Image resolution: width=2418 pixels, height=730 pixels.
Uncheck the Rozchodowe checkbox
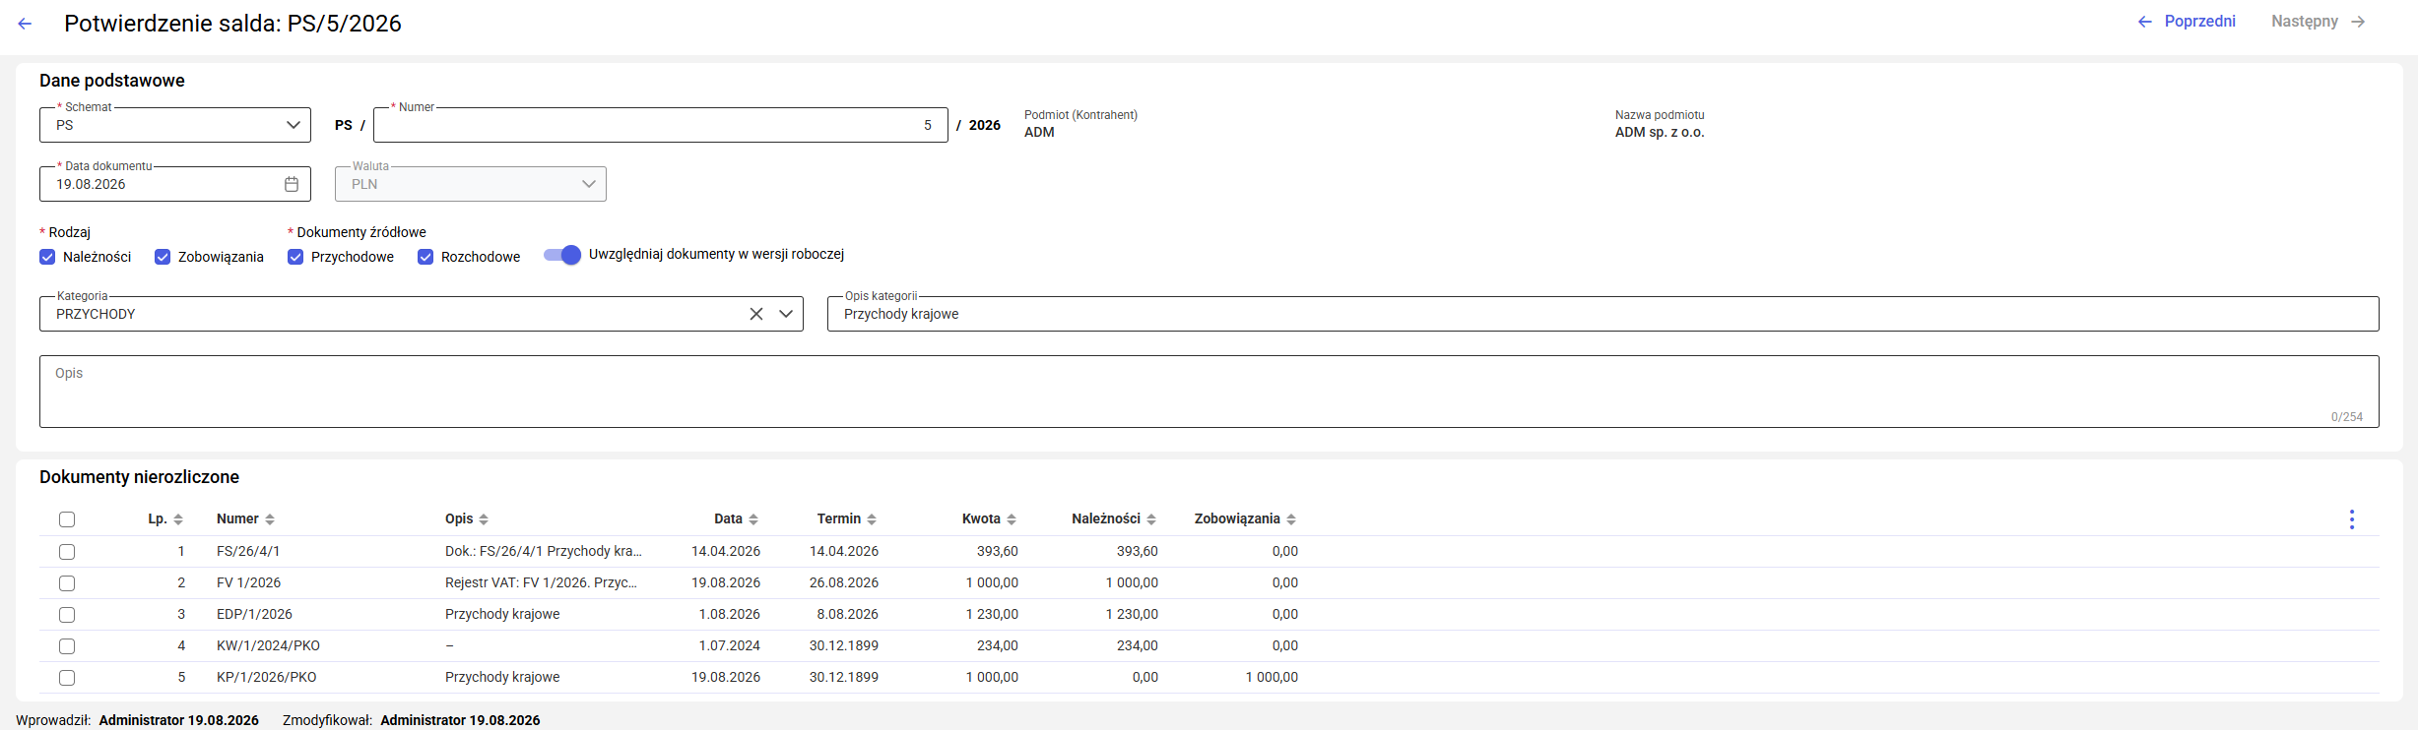click(x=425, y=257)
